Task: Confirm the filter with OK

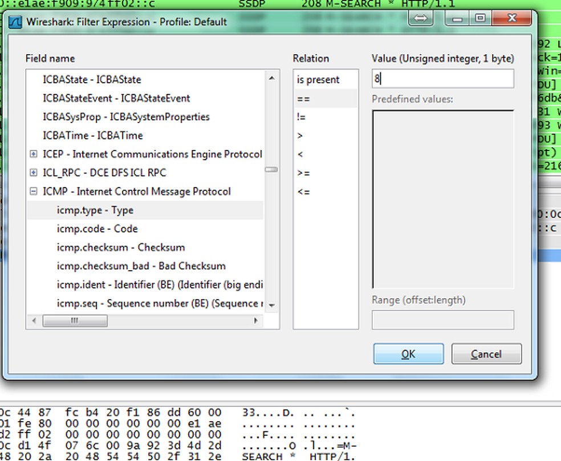Action: coord(409,354)
